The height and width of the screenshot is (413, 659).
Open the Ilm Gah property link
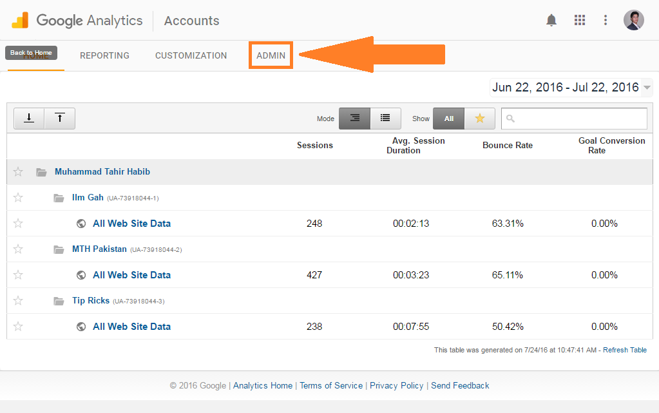click(88, 197)
